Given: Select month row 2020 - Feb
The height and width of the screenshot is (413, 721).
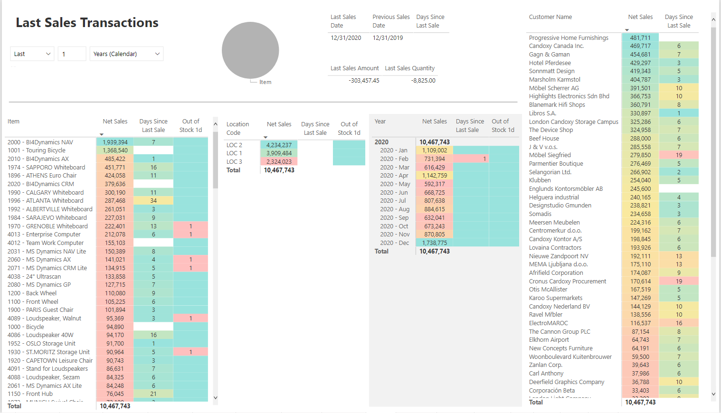Looking at the screenshot, I should coord(394,159).
